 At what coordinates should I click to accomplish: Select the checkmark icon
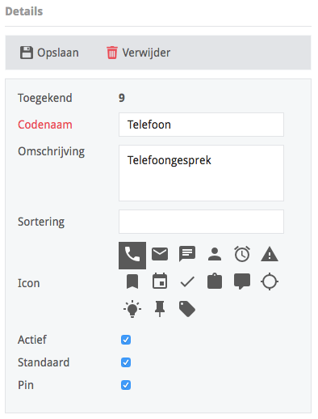coord(187,281)
